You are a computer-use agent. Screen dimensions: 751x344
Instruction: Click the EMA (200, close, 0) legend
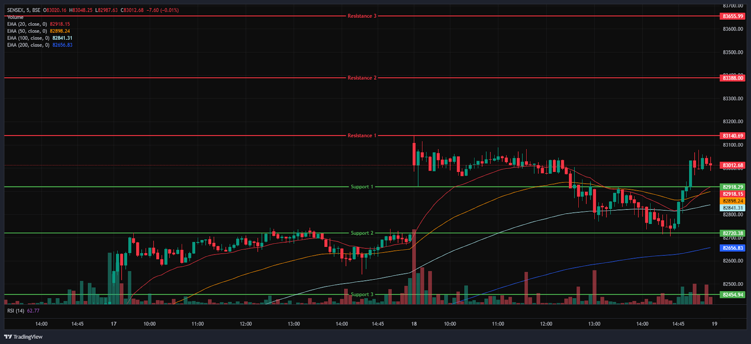pos(28,45)
